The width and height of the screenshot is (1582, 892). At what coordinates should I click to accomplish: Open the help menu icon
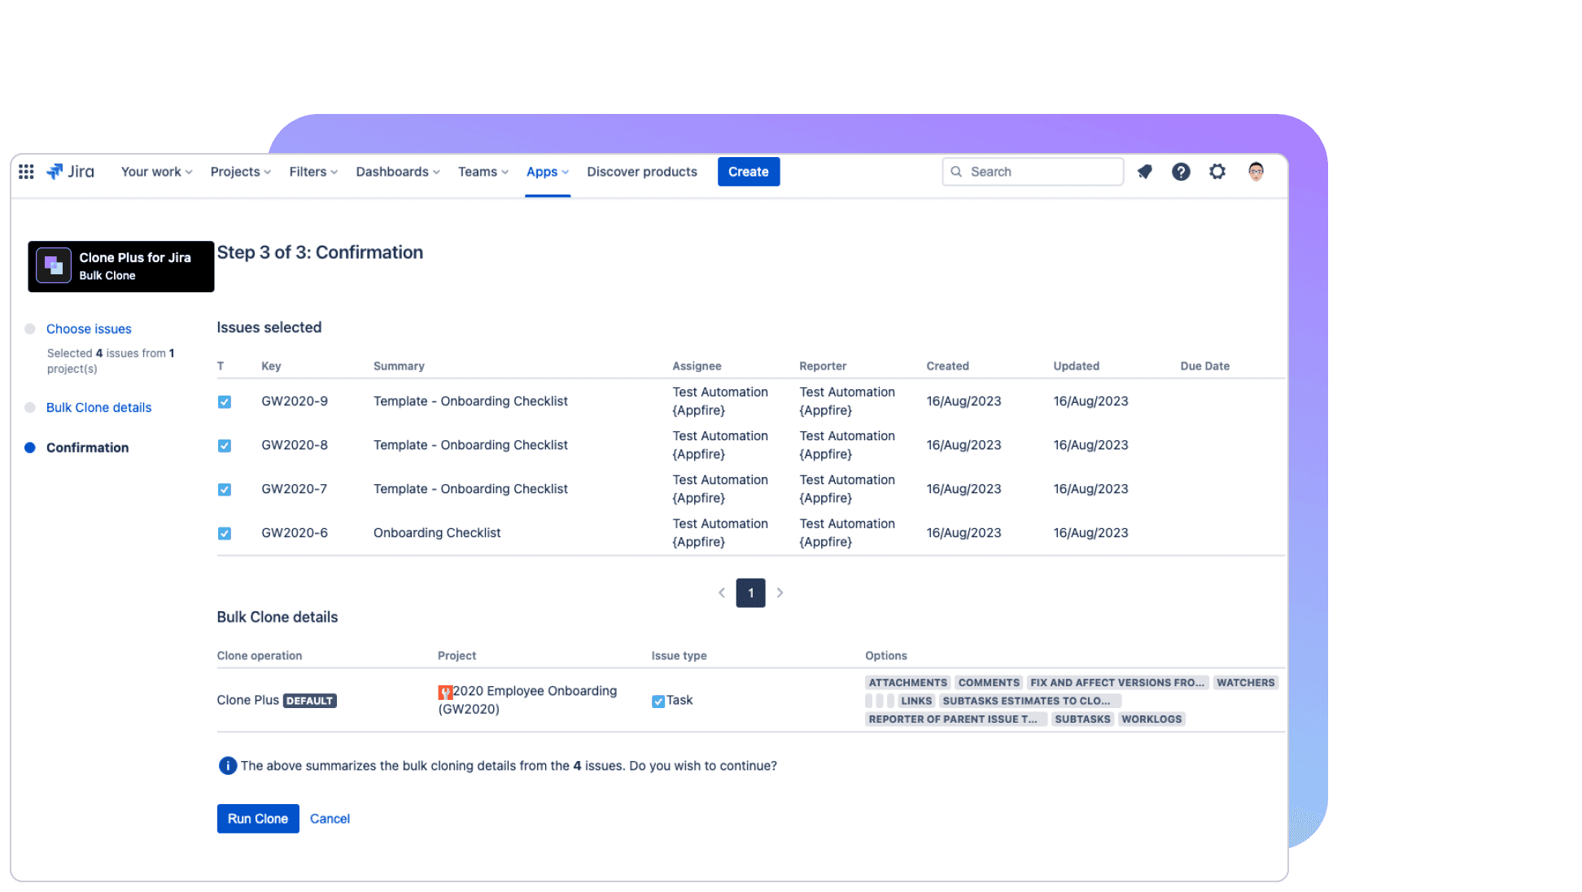pyautogui.click(x=1181, y=172)
